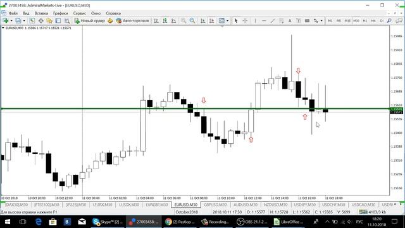
Task: Open the MetaEditor yellow book icon
Action: pos(110,21)
